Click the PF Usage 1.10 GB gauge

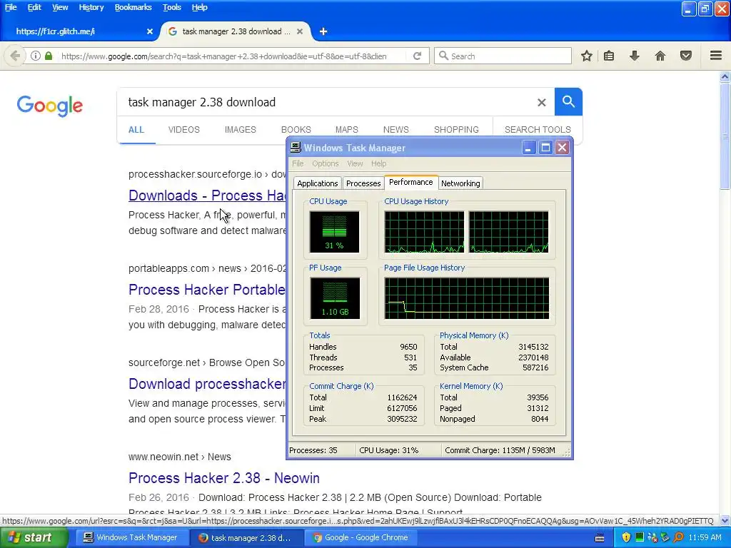tap(334, 298)
